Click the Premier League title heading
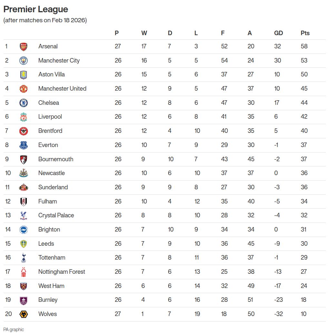329x336 pixels. point(36,9)
